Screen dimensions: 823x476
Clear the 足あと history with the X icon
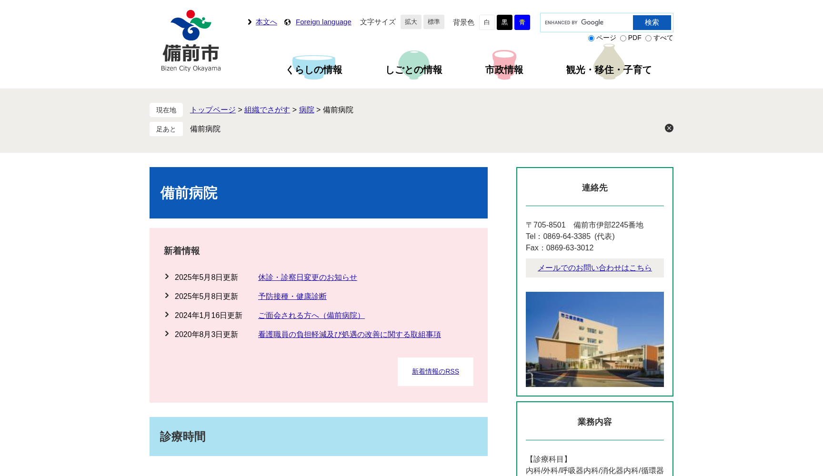click(669, 128)
